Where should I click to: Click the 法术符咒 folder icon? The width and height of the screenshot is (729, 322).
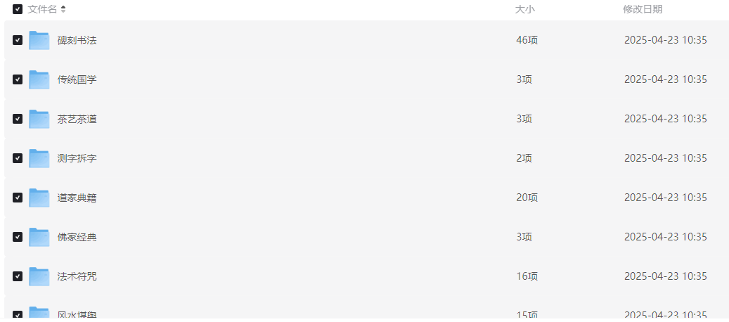coord(39,277)
